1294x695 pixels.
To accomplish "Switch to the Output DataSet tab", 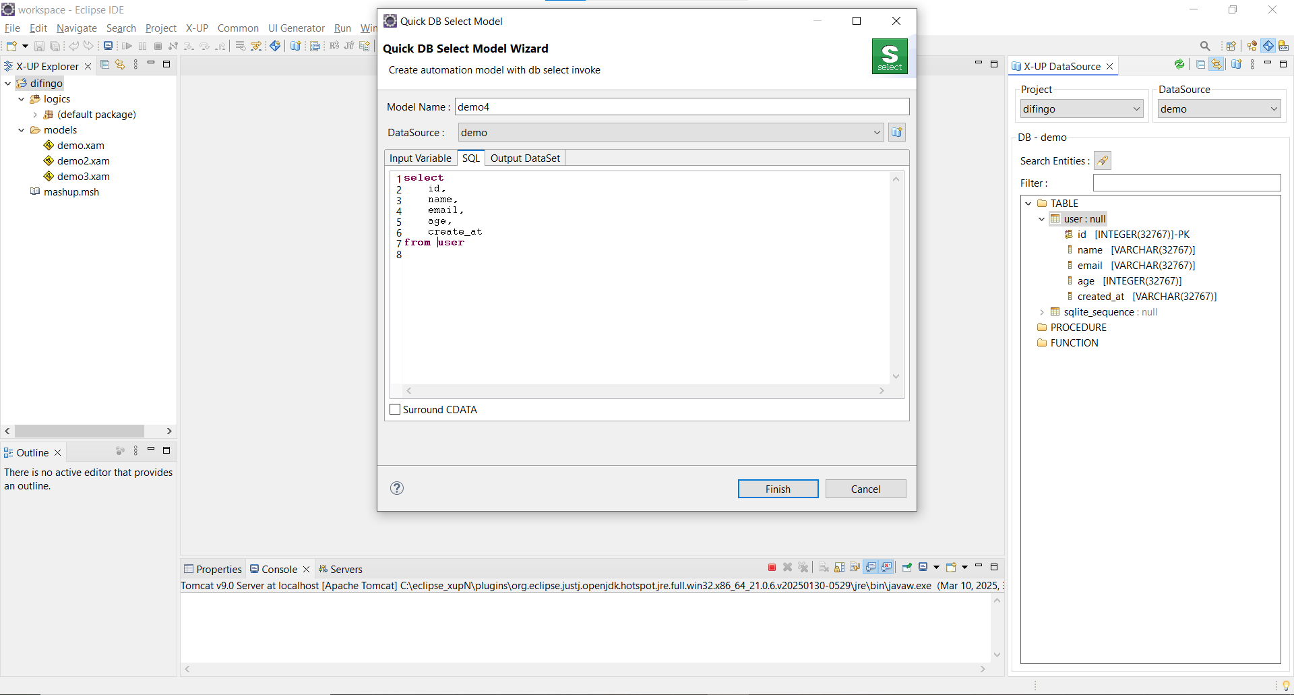I will click(525, 158).
